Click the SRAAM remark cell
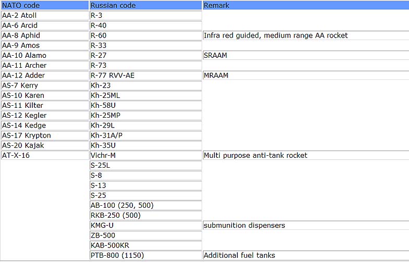The height and width of the screenshot is (262, 409). [x=215, y=55]
